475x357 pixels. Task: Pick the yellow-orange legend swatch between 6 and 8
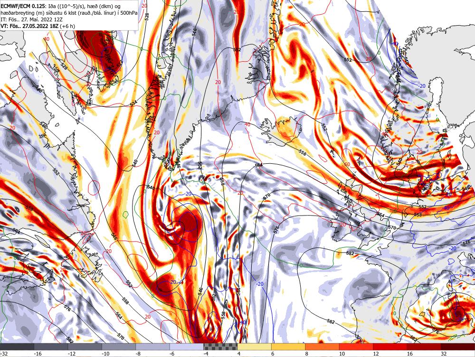[288, 347]
